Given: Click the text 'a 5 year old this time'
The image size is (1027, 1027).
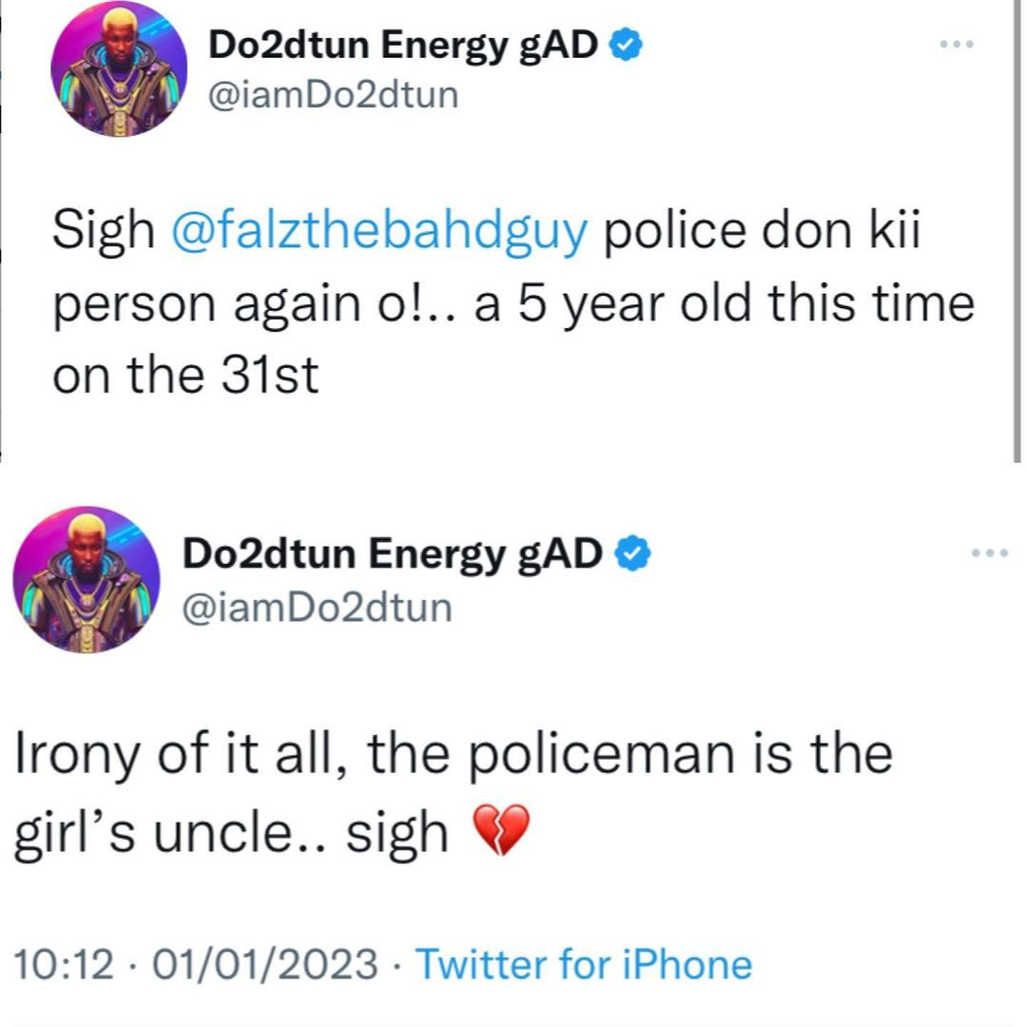Looking at the screenshot, I should (x=734, y=305).
